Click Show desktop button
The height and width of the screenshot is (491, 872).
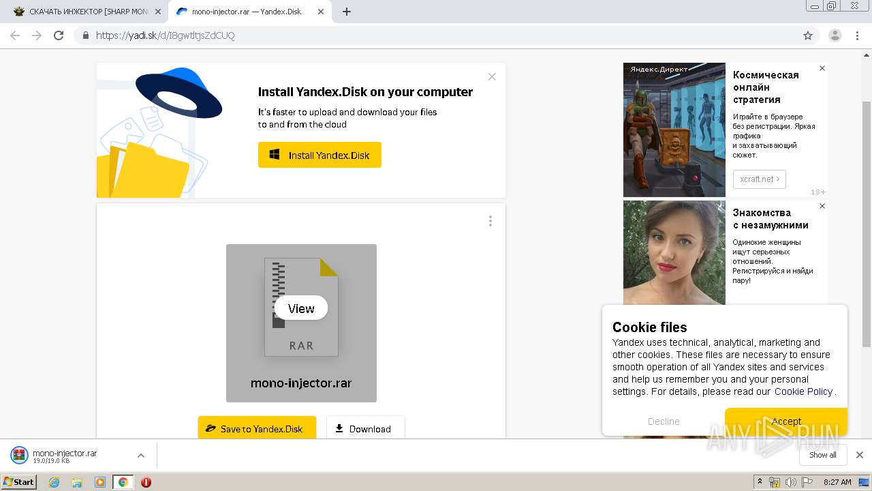pos(865,482)
